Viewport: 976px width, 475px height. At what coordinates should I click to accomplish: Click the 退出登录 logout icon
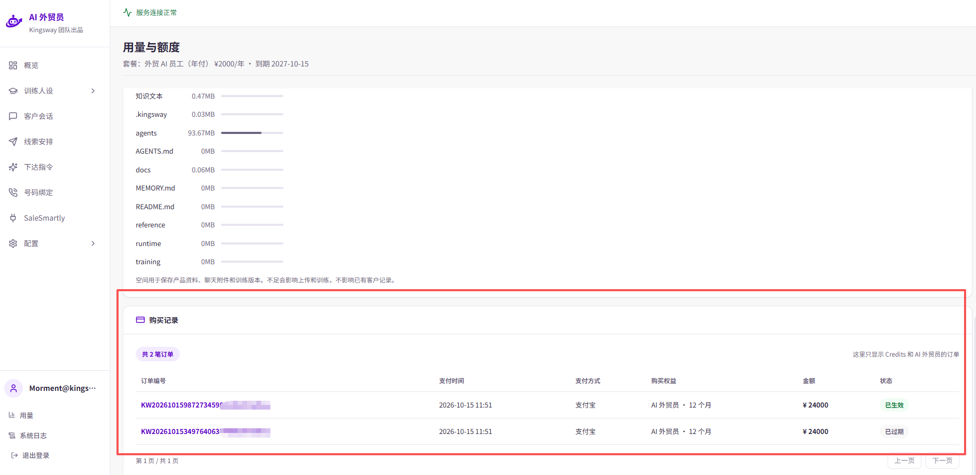point(15,455)
